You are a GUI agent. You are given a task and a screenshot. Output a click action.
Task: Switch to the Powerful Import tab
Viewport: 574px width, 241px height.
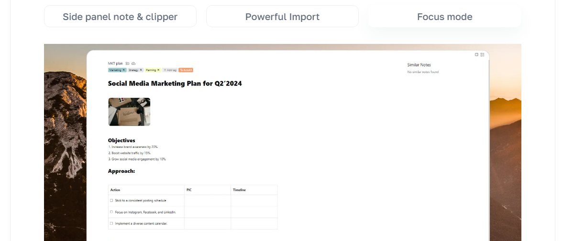(x=282, y=17)
